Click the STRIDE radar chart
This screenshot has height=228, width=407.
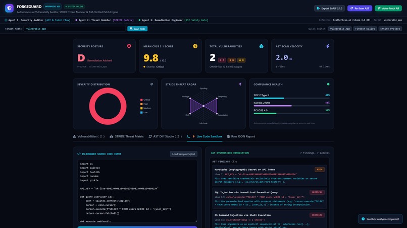point(204,106)
